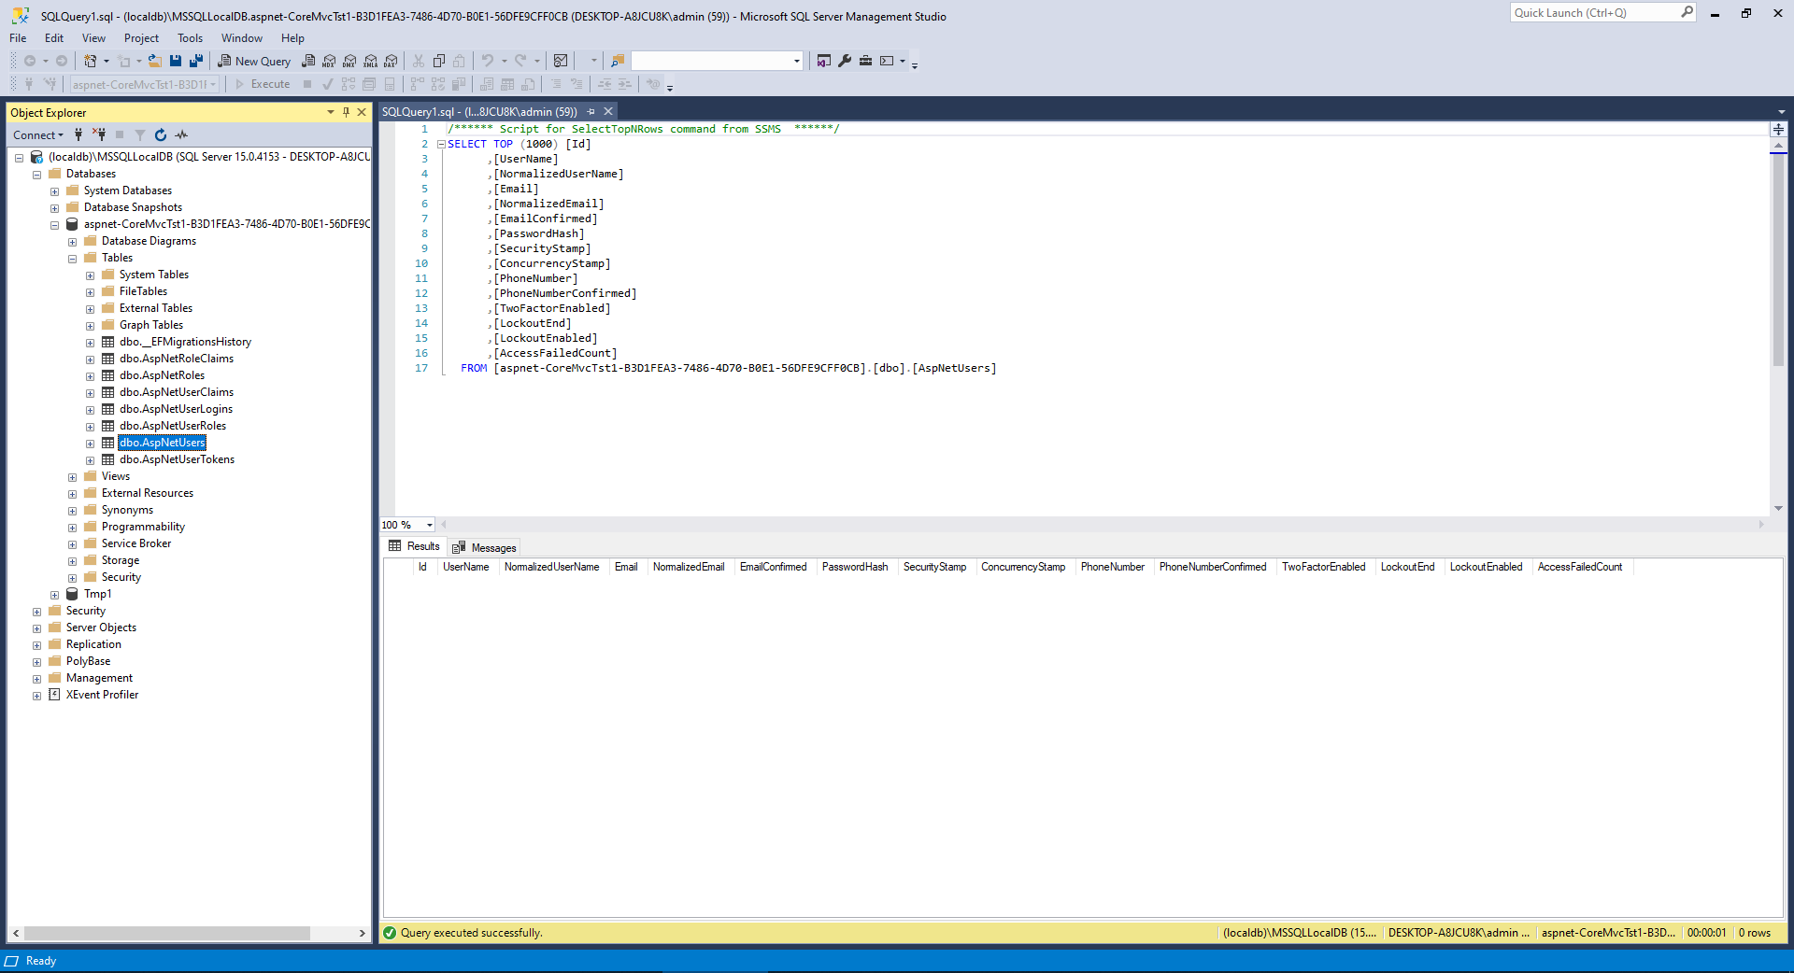The height and width of the screenshot is (973, 1794).
Task: Start a new DMX query
Action: pyautogui.click(x=349, y=61)
